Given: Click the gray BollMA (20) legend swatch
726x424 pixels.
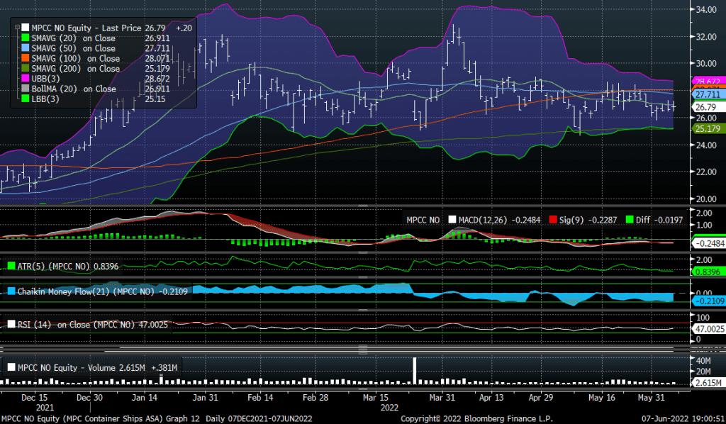Looking at the screenshot, I should tap(25, 89).
